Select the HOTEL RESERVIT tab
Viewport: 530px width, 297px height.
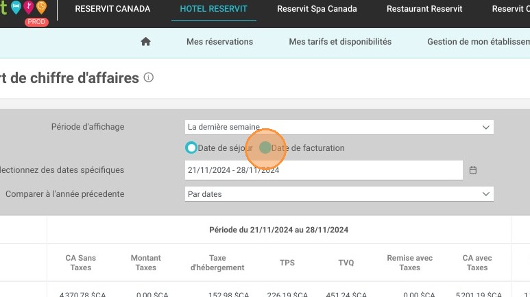[x=214, y=9]
